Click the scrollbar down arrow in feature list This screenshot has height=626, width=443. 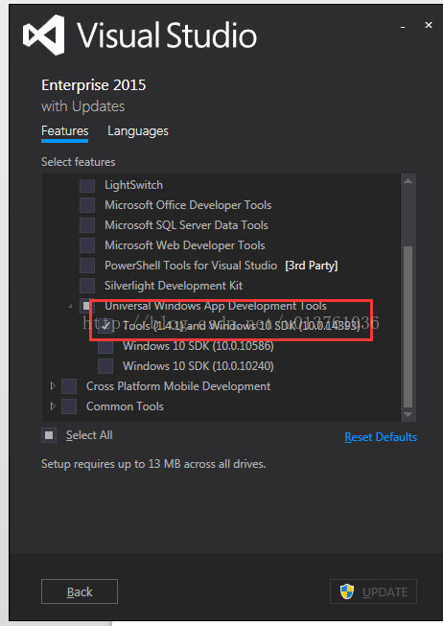tap(408, 414)
